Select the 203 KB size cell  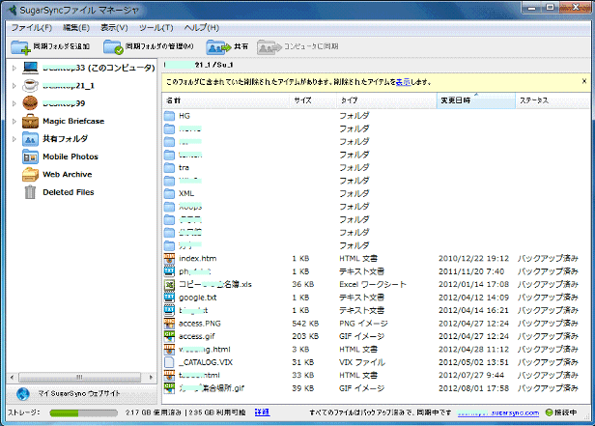tap(305, 336)
